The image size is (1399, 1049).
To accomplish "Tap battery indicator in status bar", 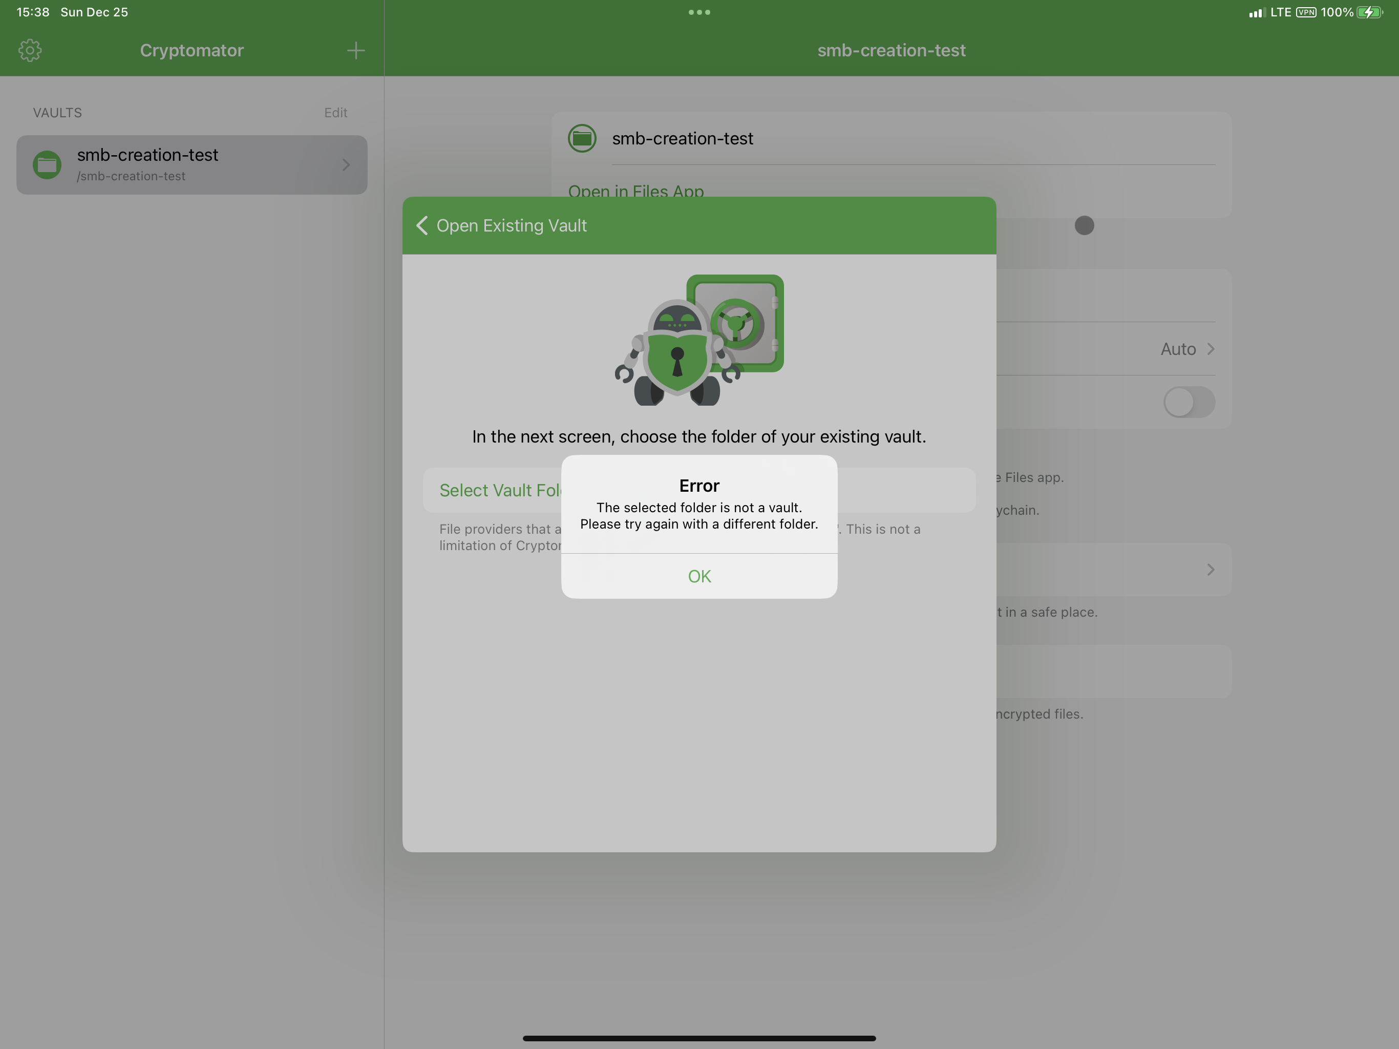I will point(1369,12).
